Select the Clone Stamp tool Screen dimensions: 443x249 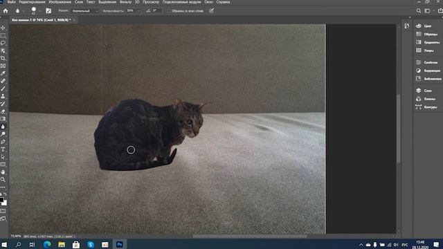click(3, 96)
